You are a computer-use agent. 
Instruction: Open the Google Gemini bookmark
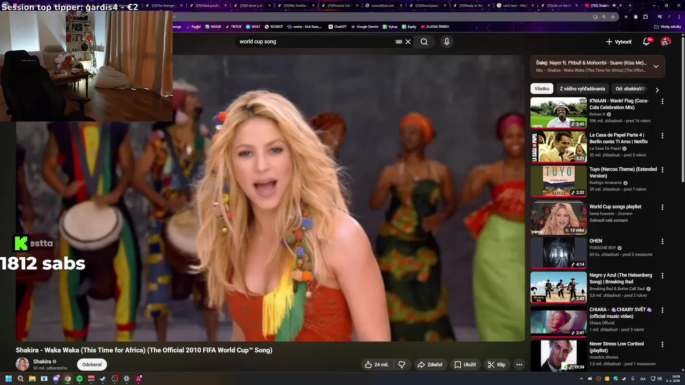(364, 26)
